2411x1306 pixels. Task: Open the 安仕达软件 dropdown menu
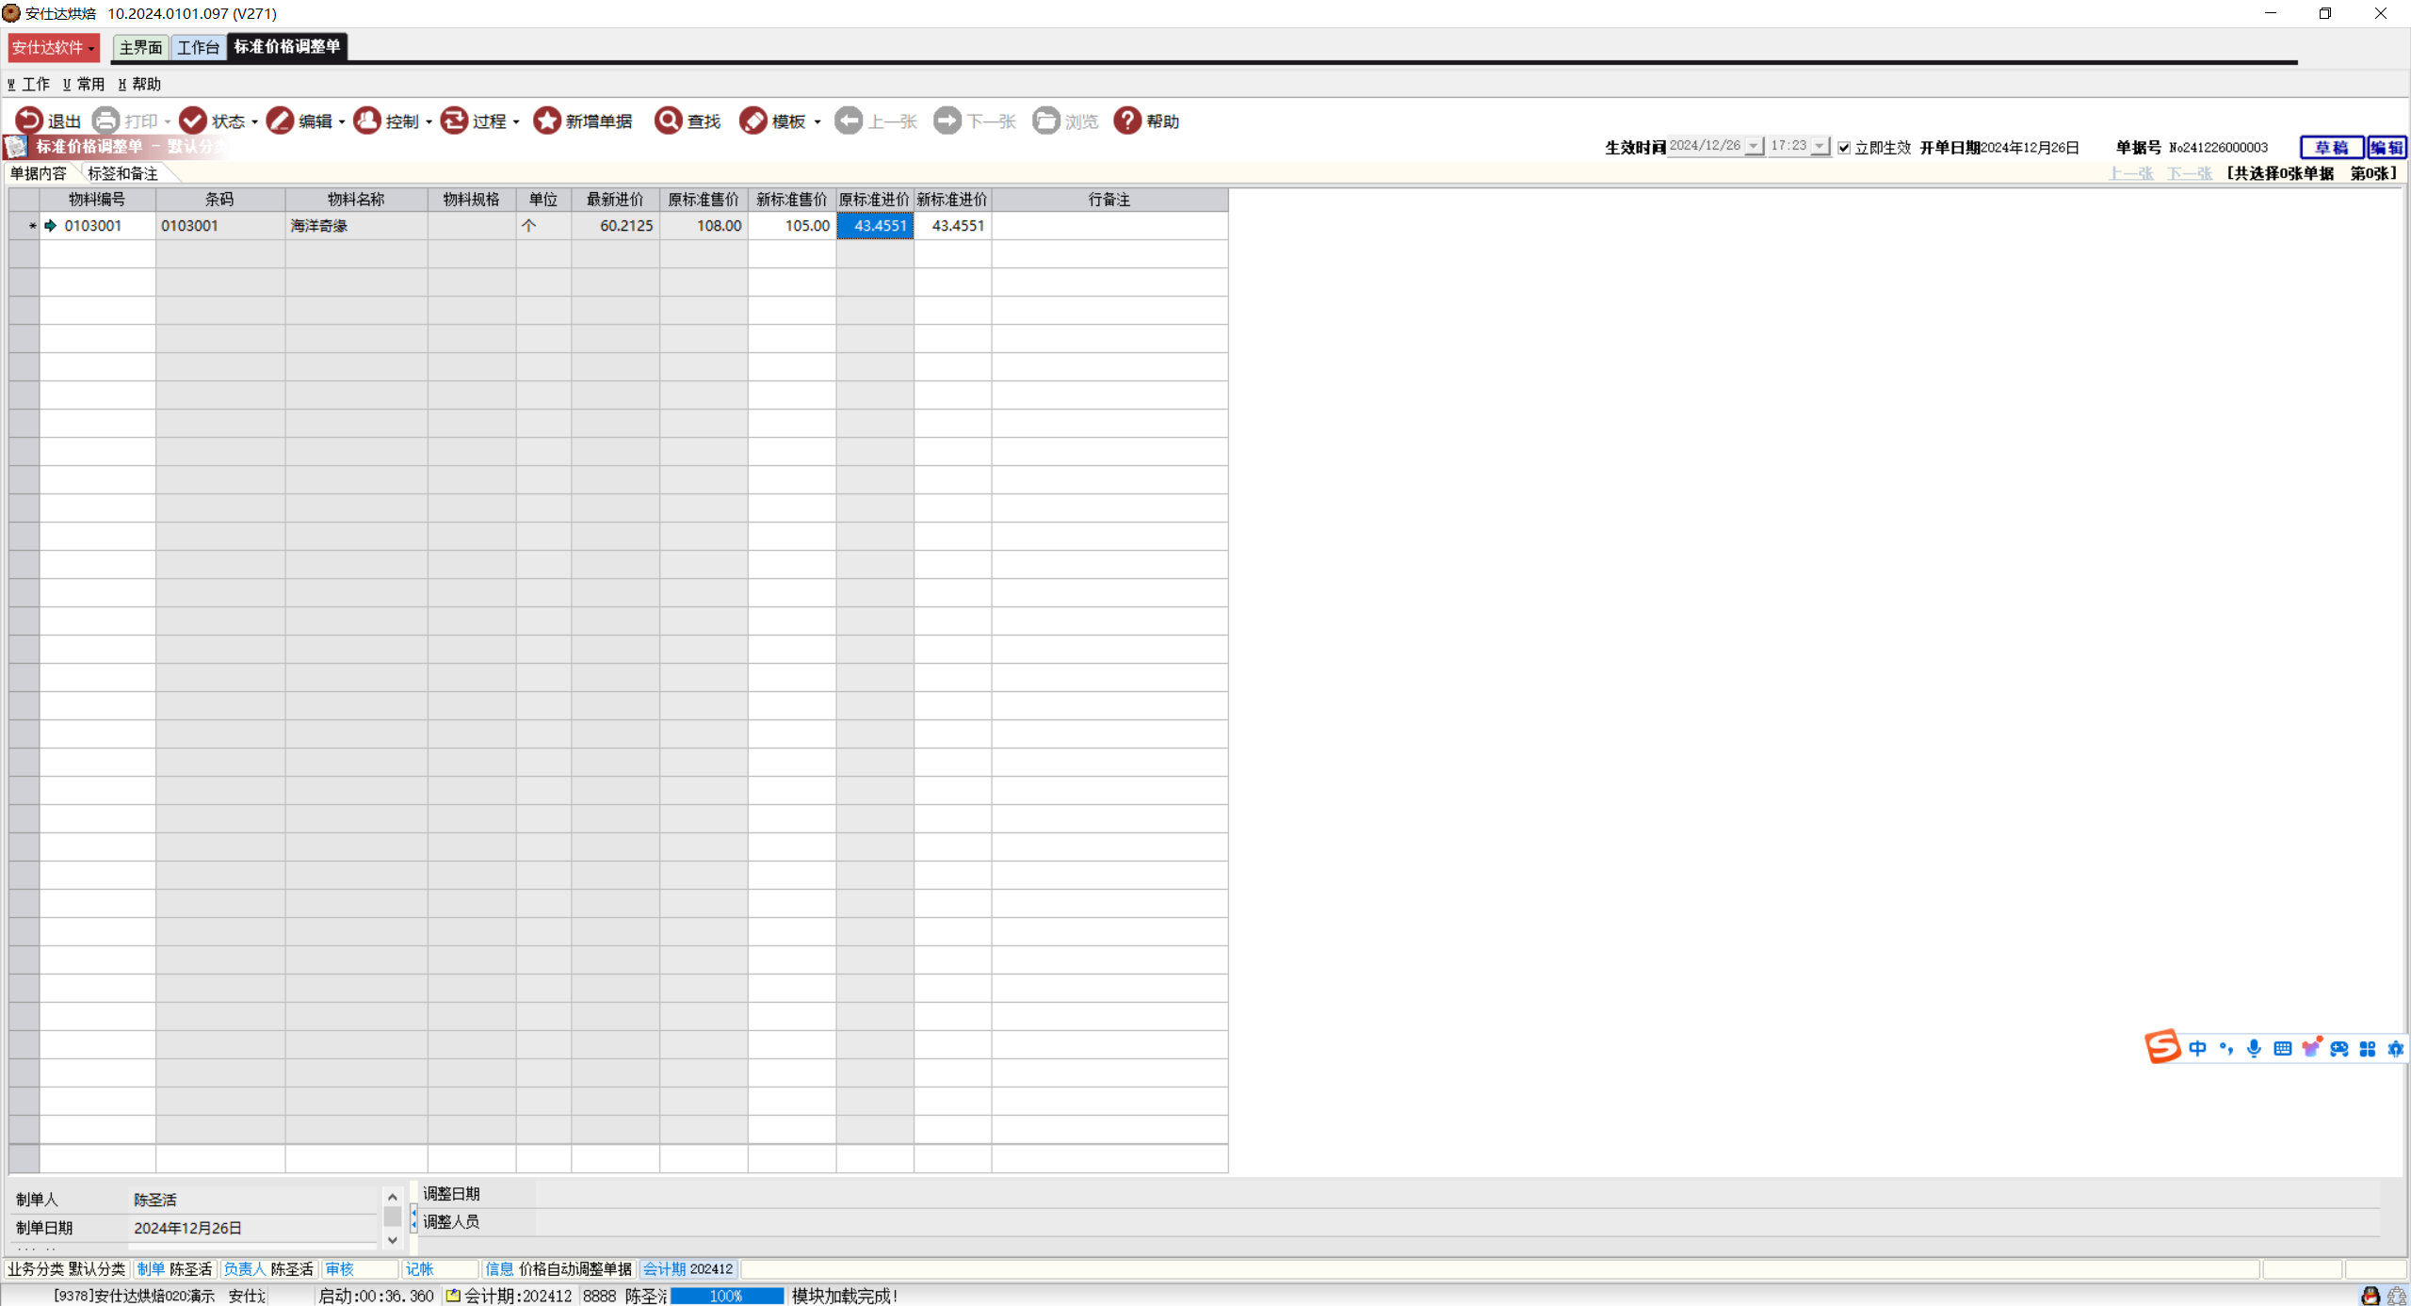54,47
